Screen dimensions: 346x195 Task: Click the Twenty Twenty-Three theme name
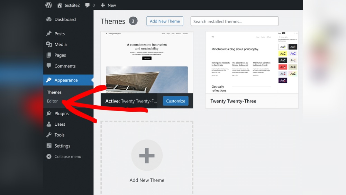point(233,101)
